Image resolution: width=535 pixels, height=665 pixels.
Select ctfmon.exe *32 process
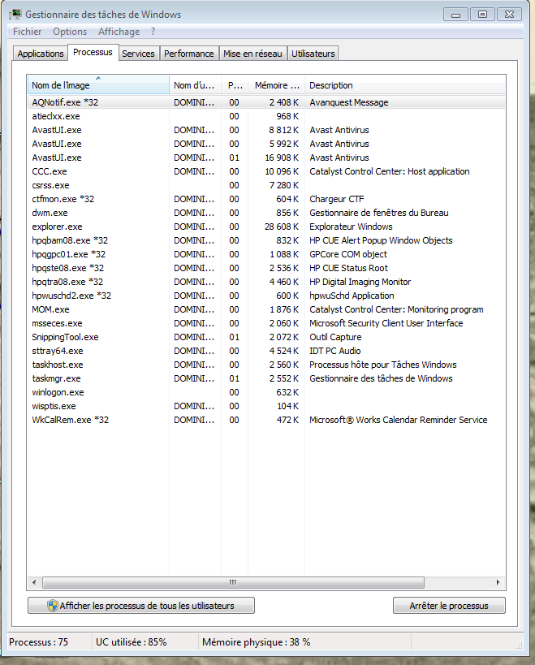266,199
